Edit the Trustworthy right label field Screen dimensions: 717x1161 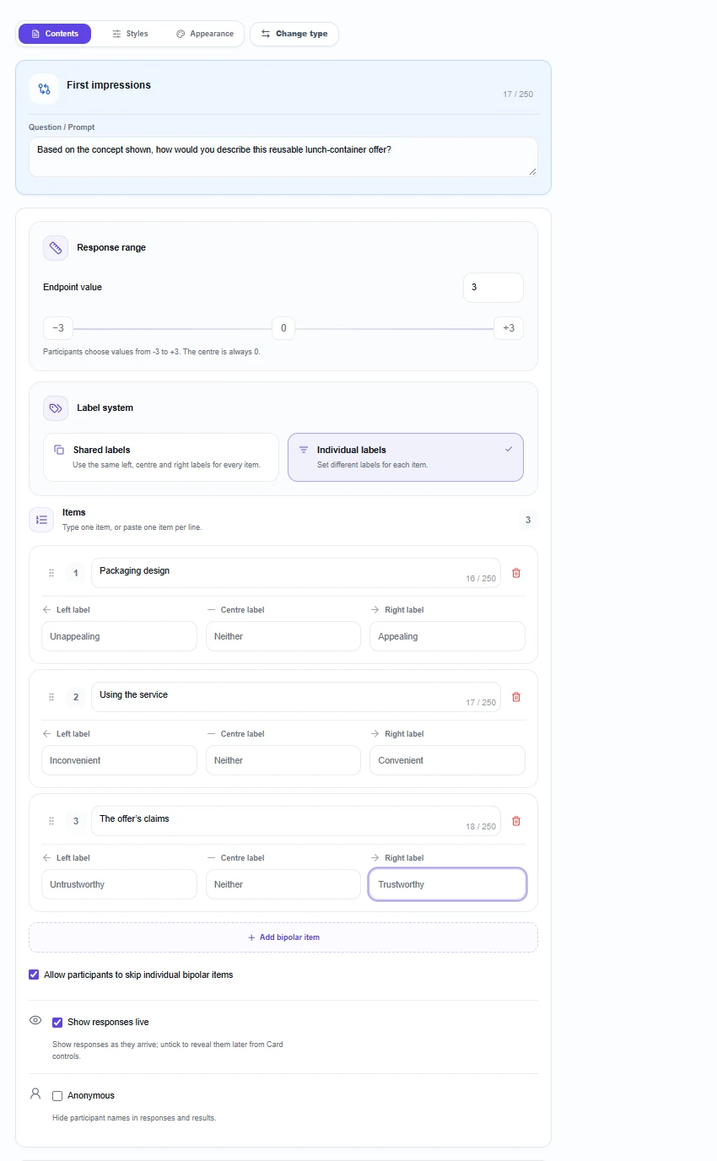(447, 884)
